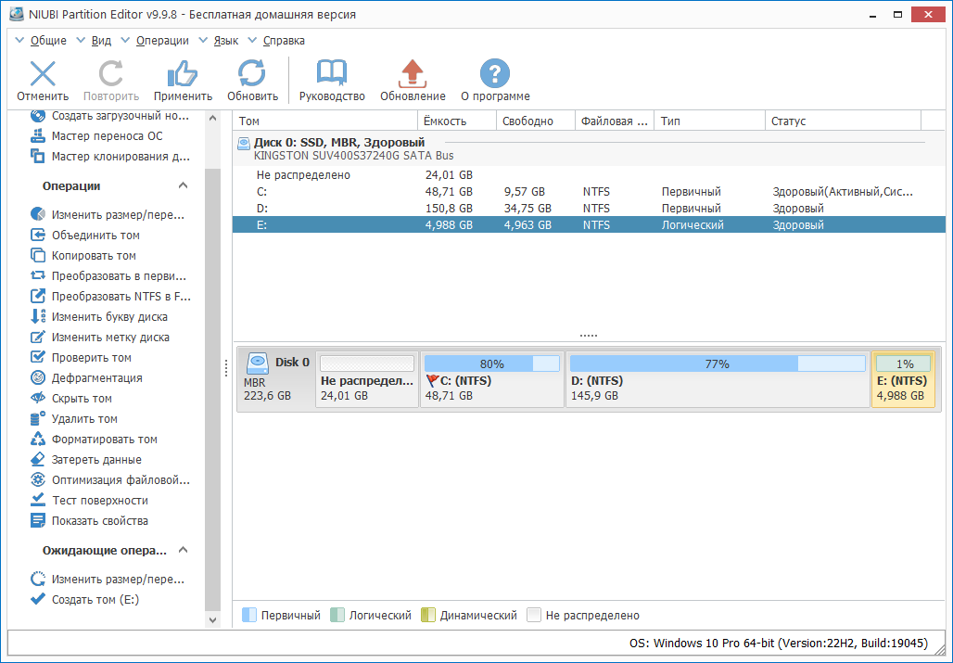This screenshot has height=663, width=953.
Task: Open the Руководство manual
Action: click(x=332, y=81)
